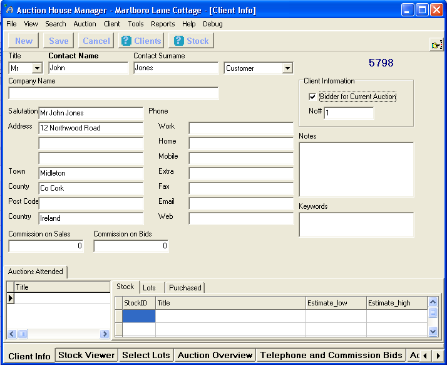
Task: Click the stock grid vertical scrollbar thumb
Action: tap(433, 312)
